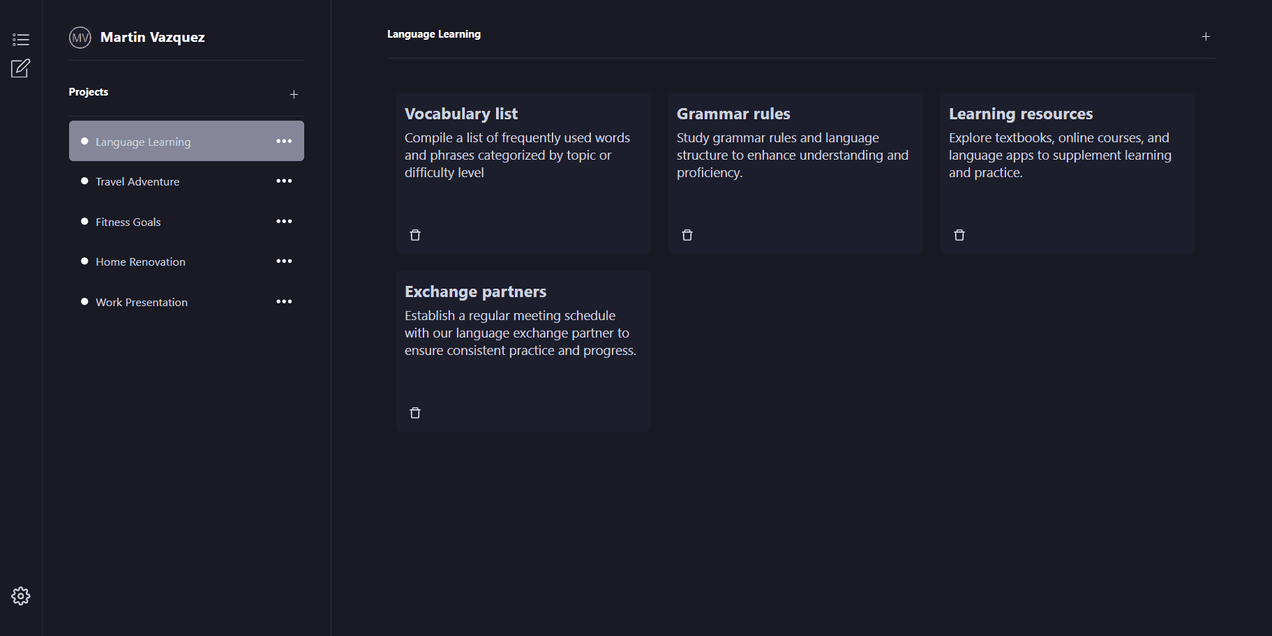Open the task list view icon
This screenshot has height=636, width=1272.
point(21,39)
